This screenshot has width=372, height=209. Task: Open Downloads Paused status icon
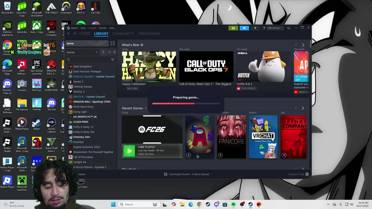(166, 174)
